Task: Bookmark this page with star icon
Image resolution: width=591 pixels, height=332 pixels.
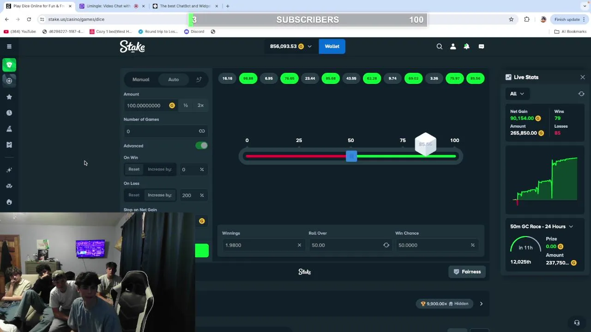Action: click(x=511, y=19)
